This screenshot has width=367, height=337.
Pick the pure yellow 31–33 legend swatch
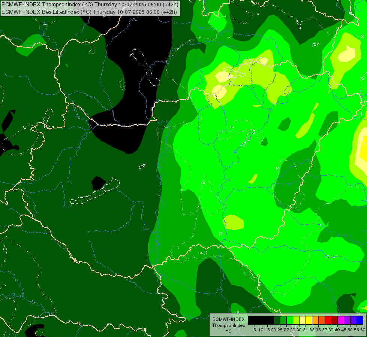(x=309, y=320)
